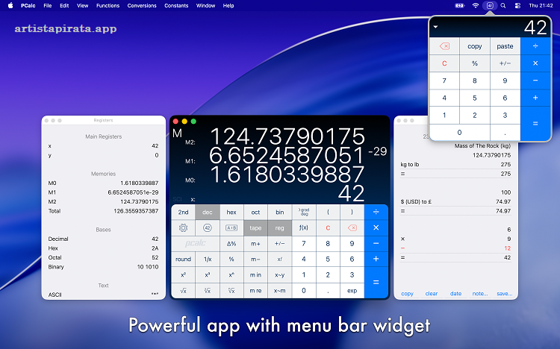Open the File menu

coord(48,5)
